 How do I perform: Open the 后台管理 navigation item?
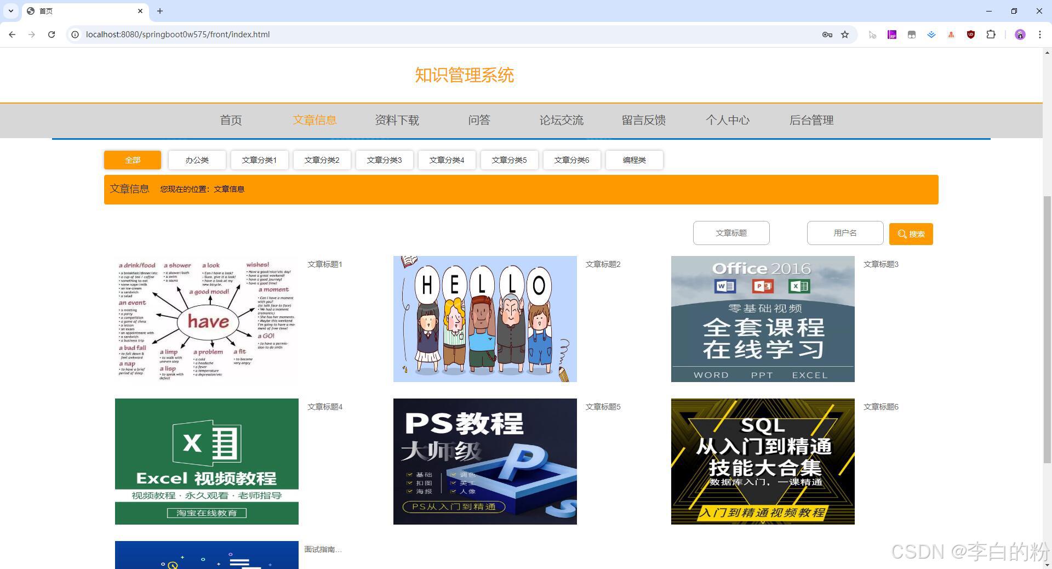(x=811, y=120)
